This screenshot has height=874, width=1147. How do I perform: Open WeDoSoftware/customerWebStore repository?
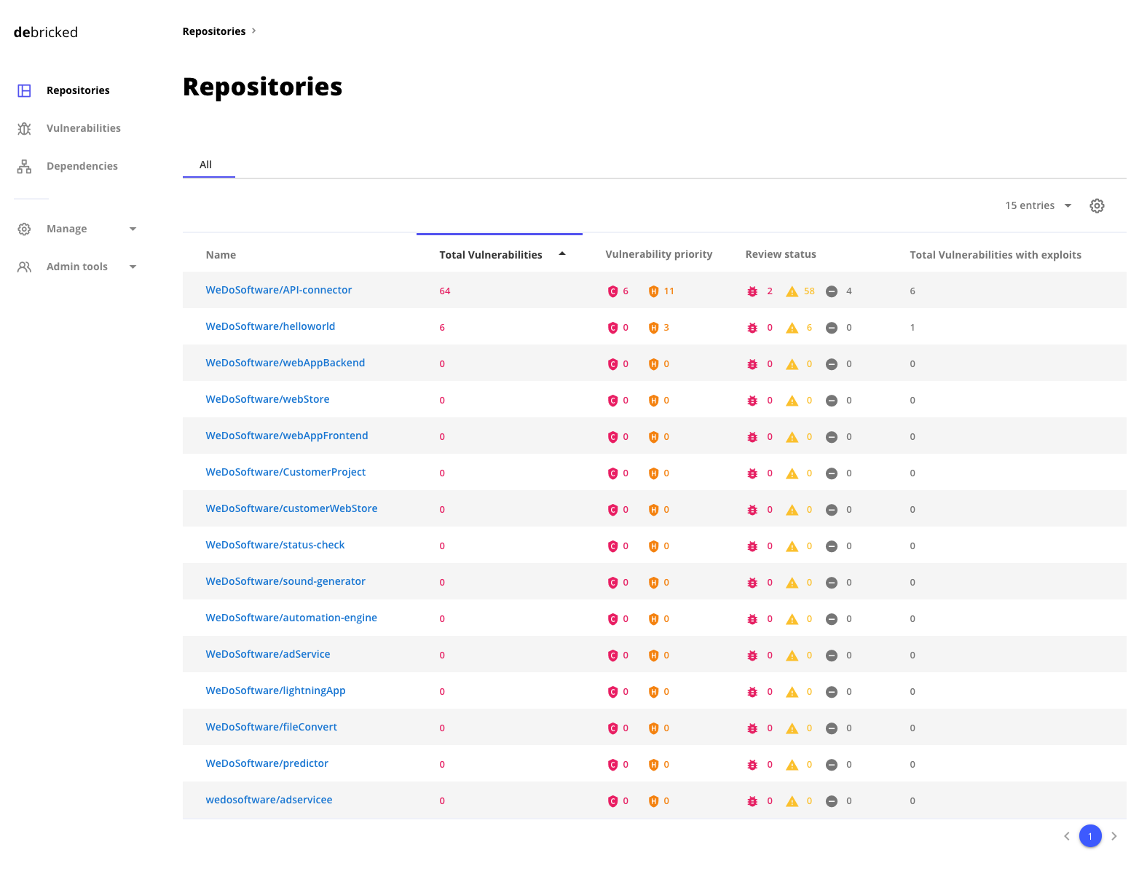tap(291, 508)
